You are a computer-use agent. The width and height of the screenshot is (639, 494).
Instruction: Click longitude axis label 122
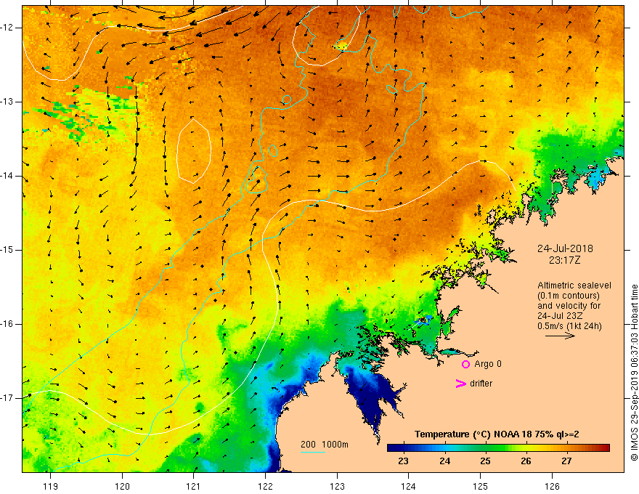tap(265, 486)
